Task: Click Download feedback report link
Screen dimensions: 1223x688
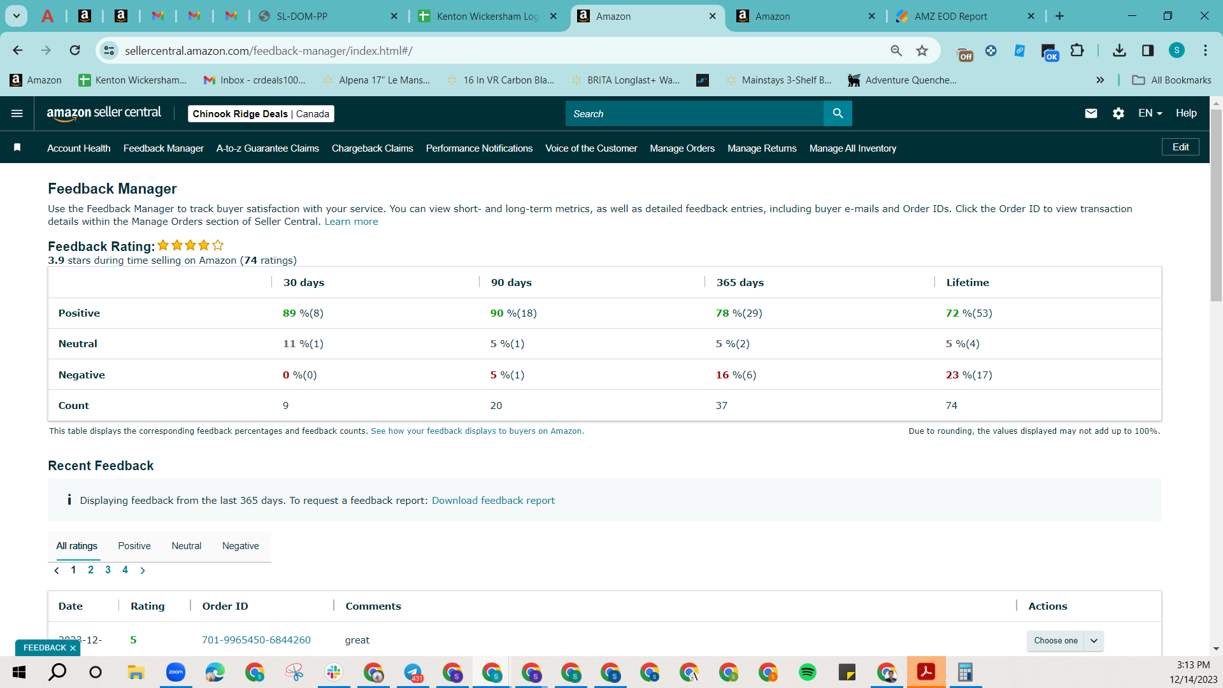Action: [493, 501]
